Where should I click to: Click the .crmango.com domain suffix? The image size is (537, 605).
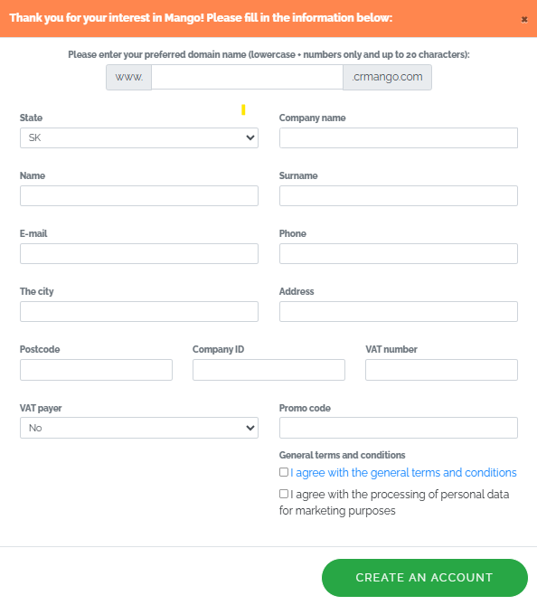[387, 77]
